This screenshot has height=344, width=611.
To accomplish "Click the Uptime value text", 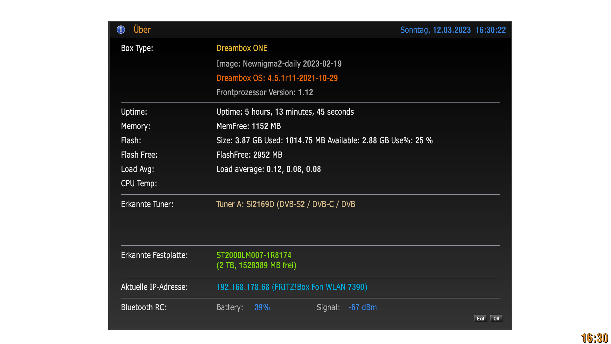I will coord(285,112).
